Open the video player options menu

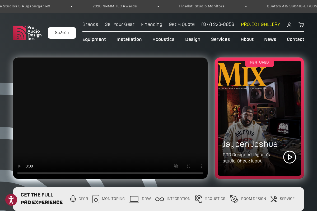tap(201, 166)
